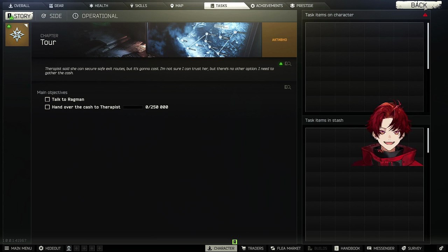The width and height of the screenshot is (448, 252).
Task: Open the Handbook
Action: (x=347, y=248)
